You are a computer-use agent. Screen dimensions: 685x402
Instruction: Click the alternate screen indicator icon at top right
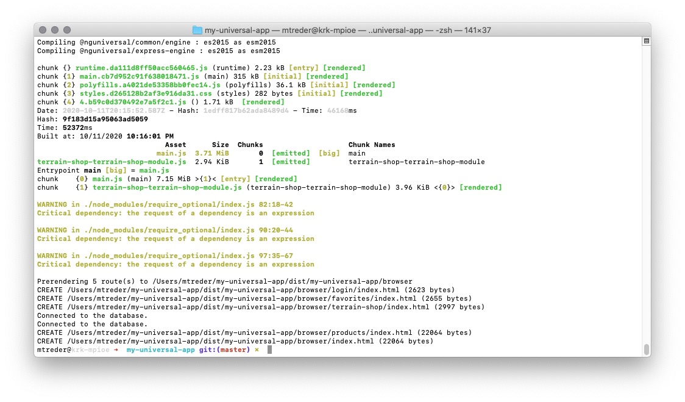tap(646, 41)
